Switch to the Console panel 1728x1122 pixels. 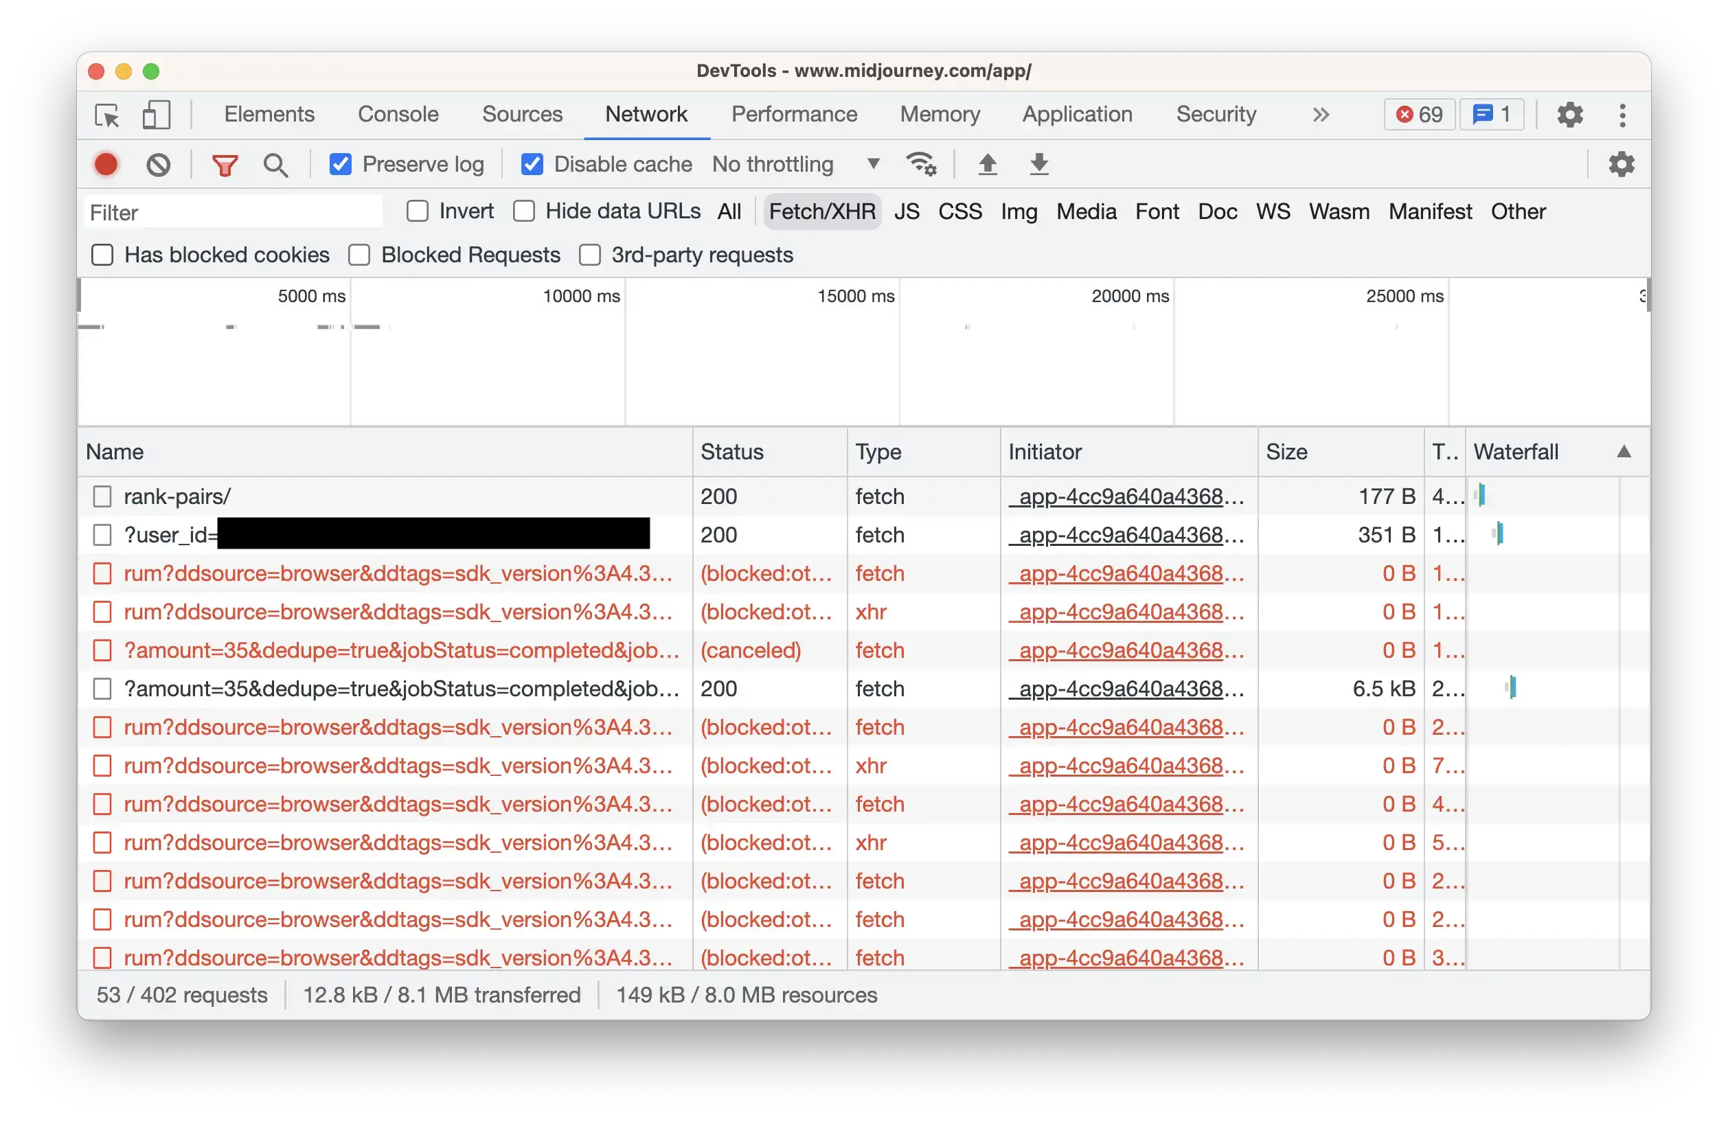(398, 114)
